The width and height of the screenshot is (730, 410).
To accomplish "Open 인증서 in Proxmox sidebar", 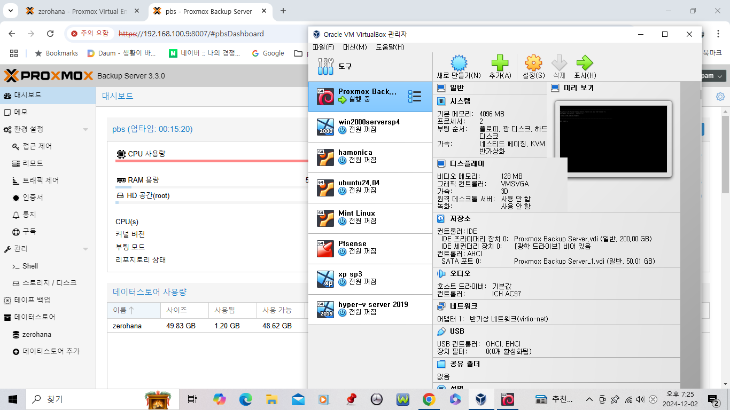I will click(x=48, y=198).
